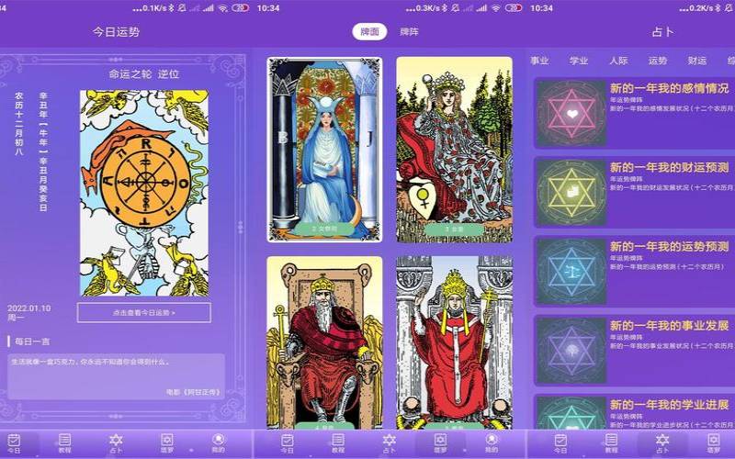
Task: Select the 学业 category tab
Action: coord(579,61)
